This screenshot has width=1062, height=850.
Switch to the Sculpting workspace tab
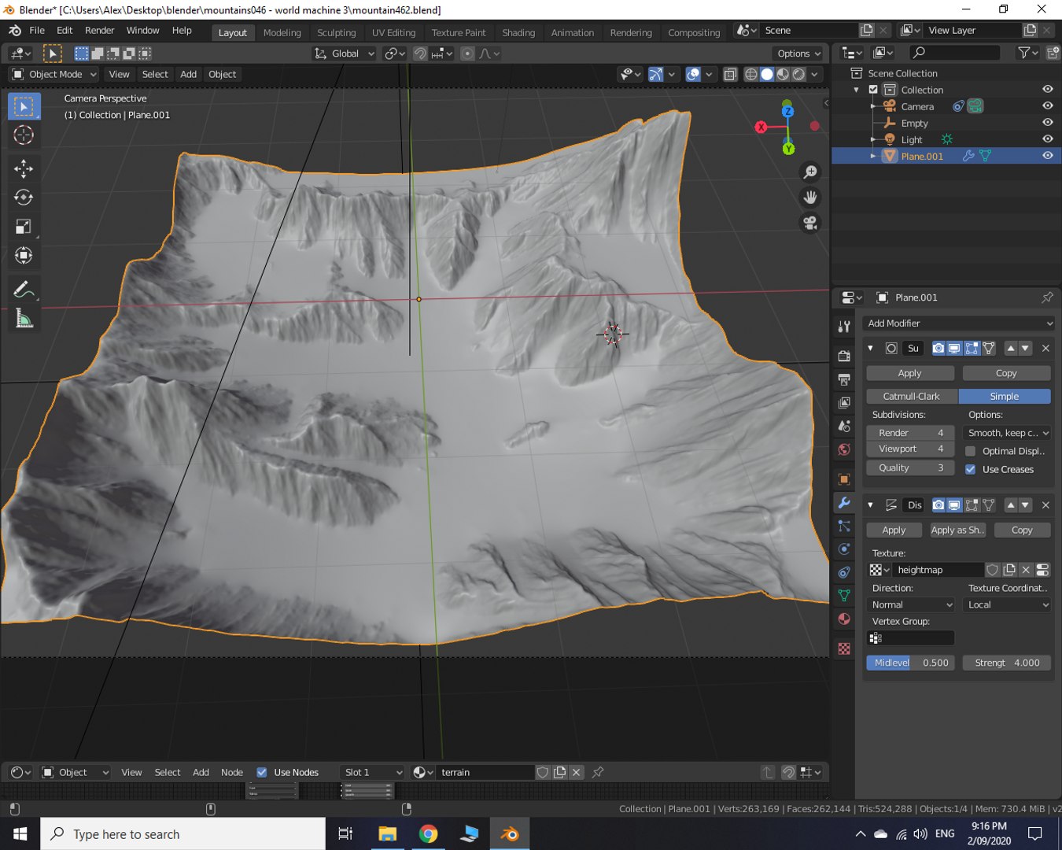[336, 32]
